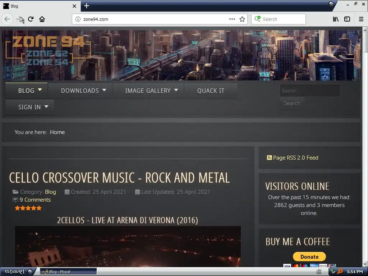Click the system clock showing 5:54 PM
The width and height of the screenshot is (368, 276).
[x=355, y=272]
